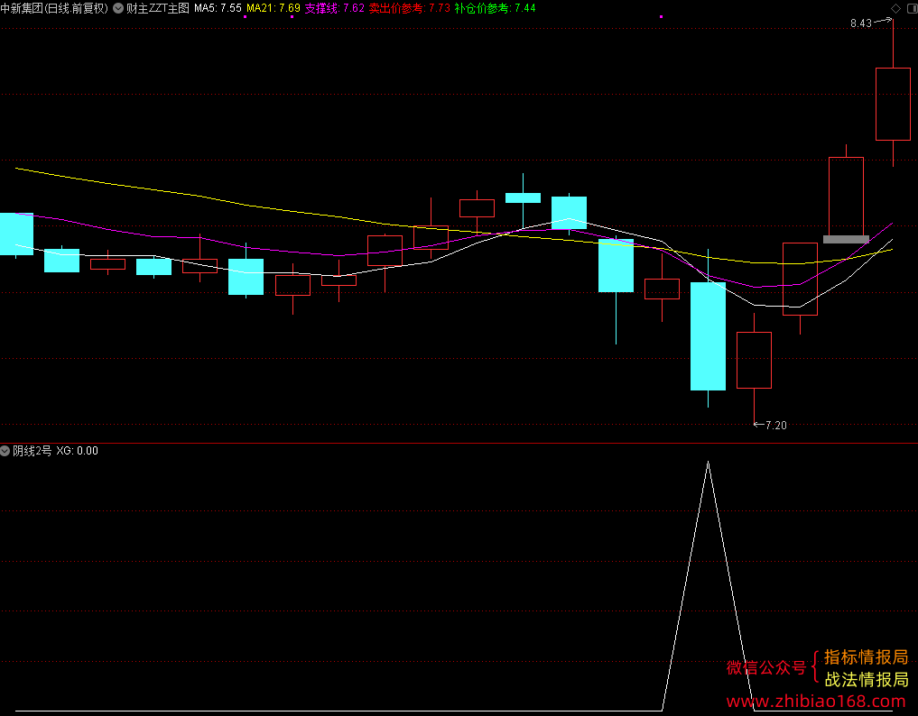Click the 7.20 low price marker
The height and width of the screenshot is (716, 918).
(x=776, y=426)
